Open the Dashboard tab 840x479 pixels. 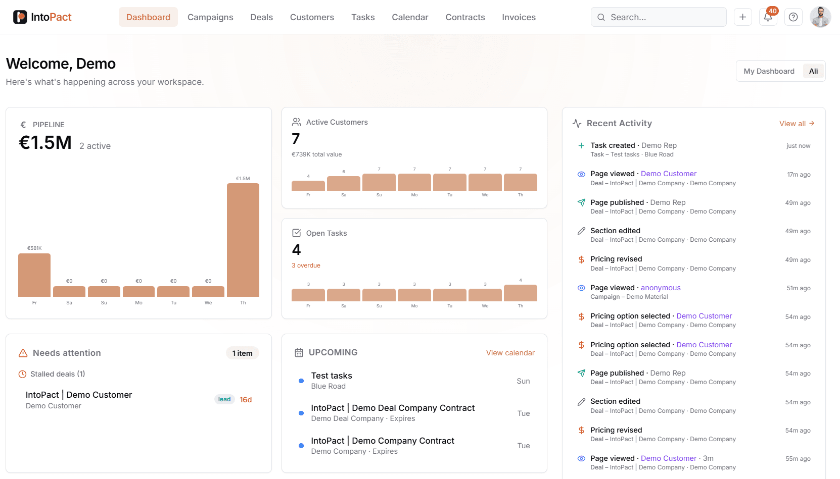point(148,17)
